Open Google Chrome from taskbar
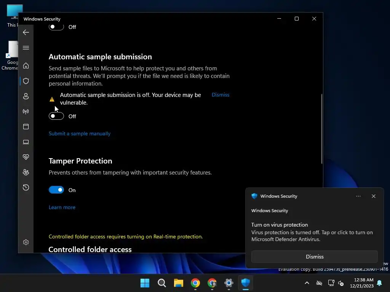The image size is (390, 292). click(x=195, y=283)
